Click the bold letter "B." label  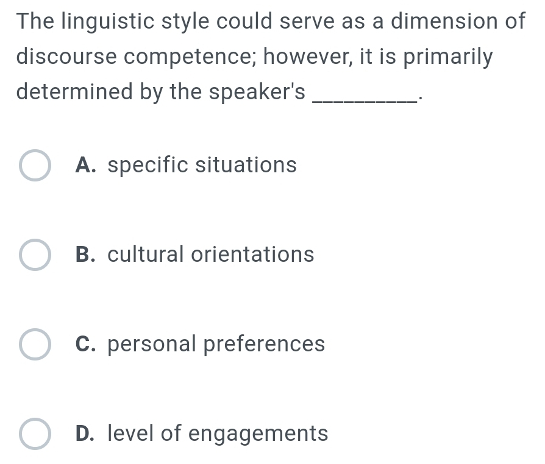coord(87,255)
